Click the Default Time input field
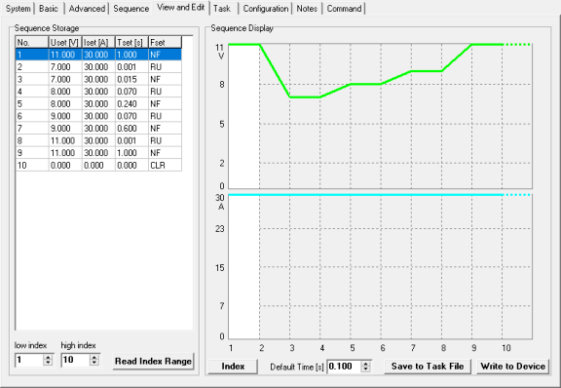Image resolution: width=561 pixels, height=388 pixels. (344, 367)
